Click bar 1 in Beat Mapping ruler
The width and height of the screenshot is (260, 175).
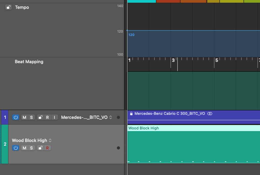[x=129, y=60]
